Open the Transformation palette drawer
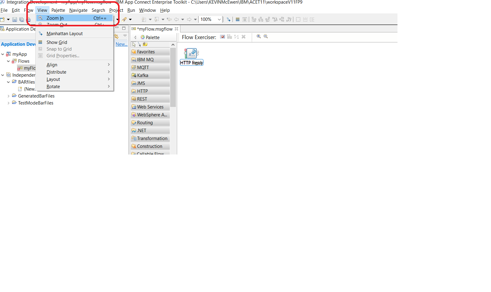The width and height of the screenshot is (491, 292). [152, 138]
